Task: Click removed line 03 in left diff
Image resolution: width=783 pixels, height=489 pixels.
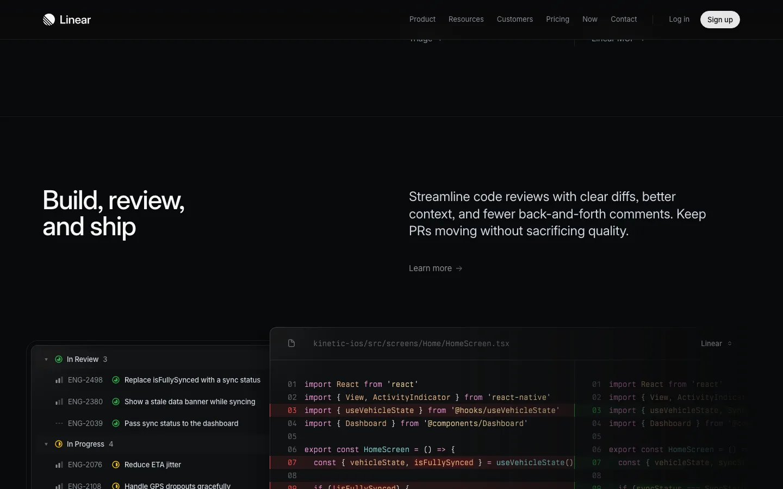Action: [x=422, y=410]
